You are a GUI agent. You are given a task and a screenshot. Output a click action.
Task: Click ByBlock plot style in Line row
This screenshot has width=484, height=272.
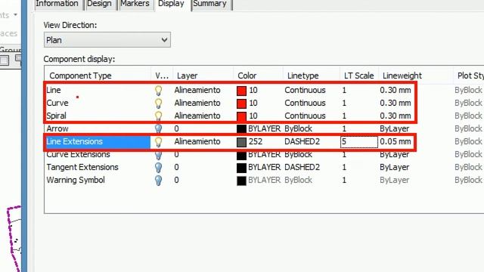pyautogui.click(x=468, y=90)
